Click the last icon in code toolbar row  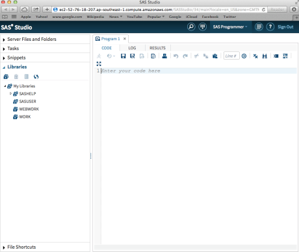click(x=285, y=56)
